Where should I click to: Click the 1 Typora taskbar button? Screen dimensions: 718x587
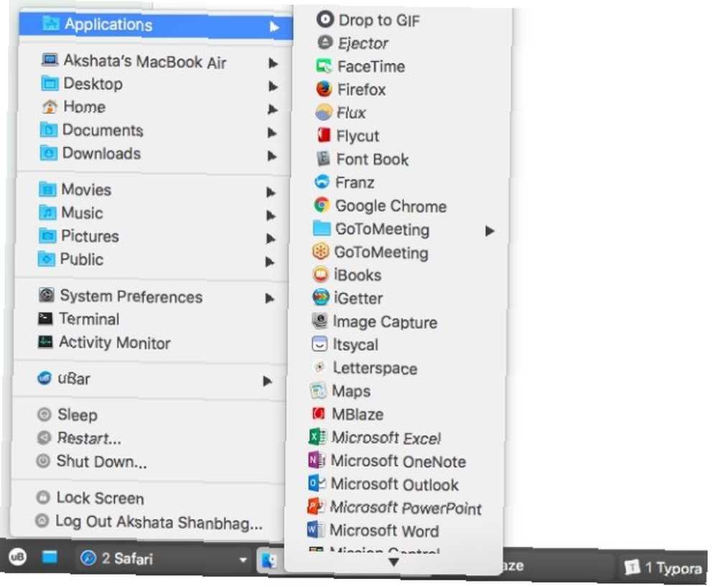point(663,568)
